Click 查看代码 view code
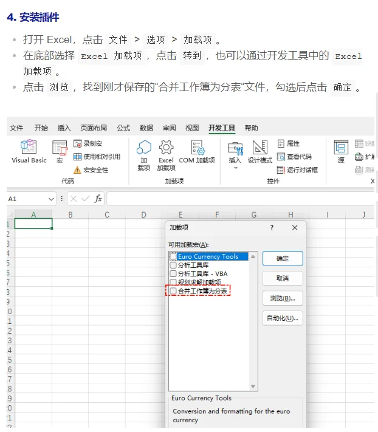Image resolution: width=378 pixels, height=432 pixels. [294, 157]
